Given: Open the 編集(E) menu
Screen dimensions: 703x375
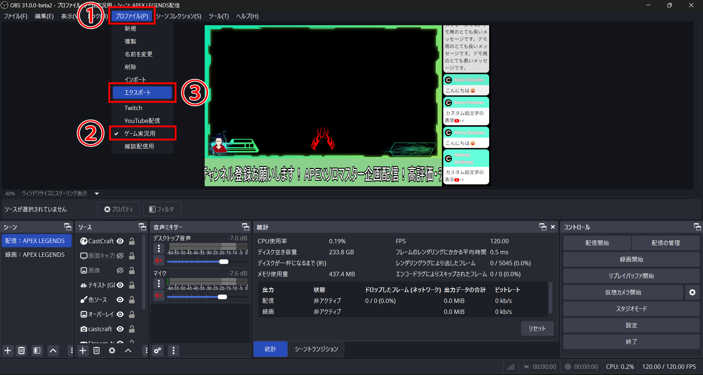Looking at the screenshot, I should coord(44,16).
